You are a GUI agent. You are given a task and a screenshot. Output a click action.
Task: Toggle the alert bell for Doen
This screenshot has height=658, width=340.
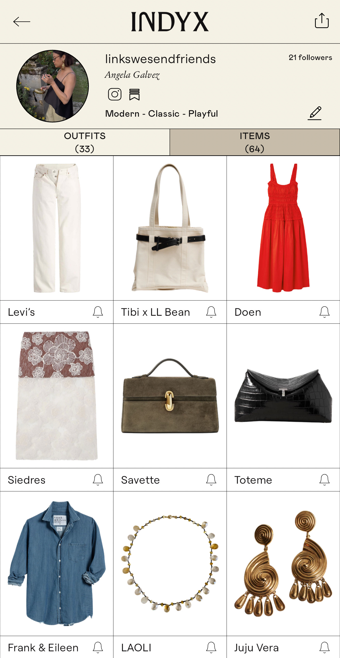coord(325,312)
